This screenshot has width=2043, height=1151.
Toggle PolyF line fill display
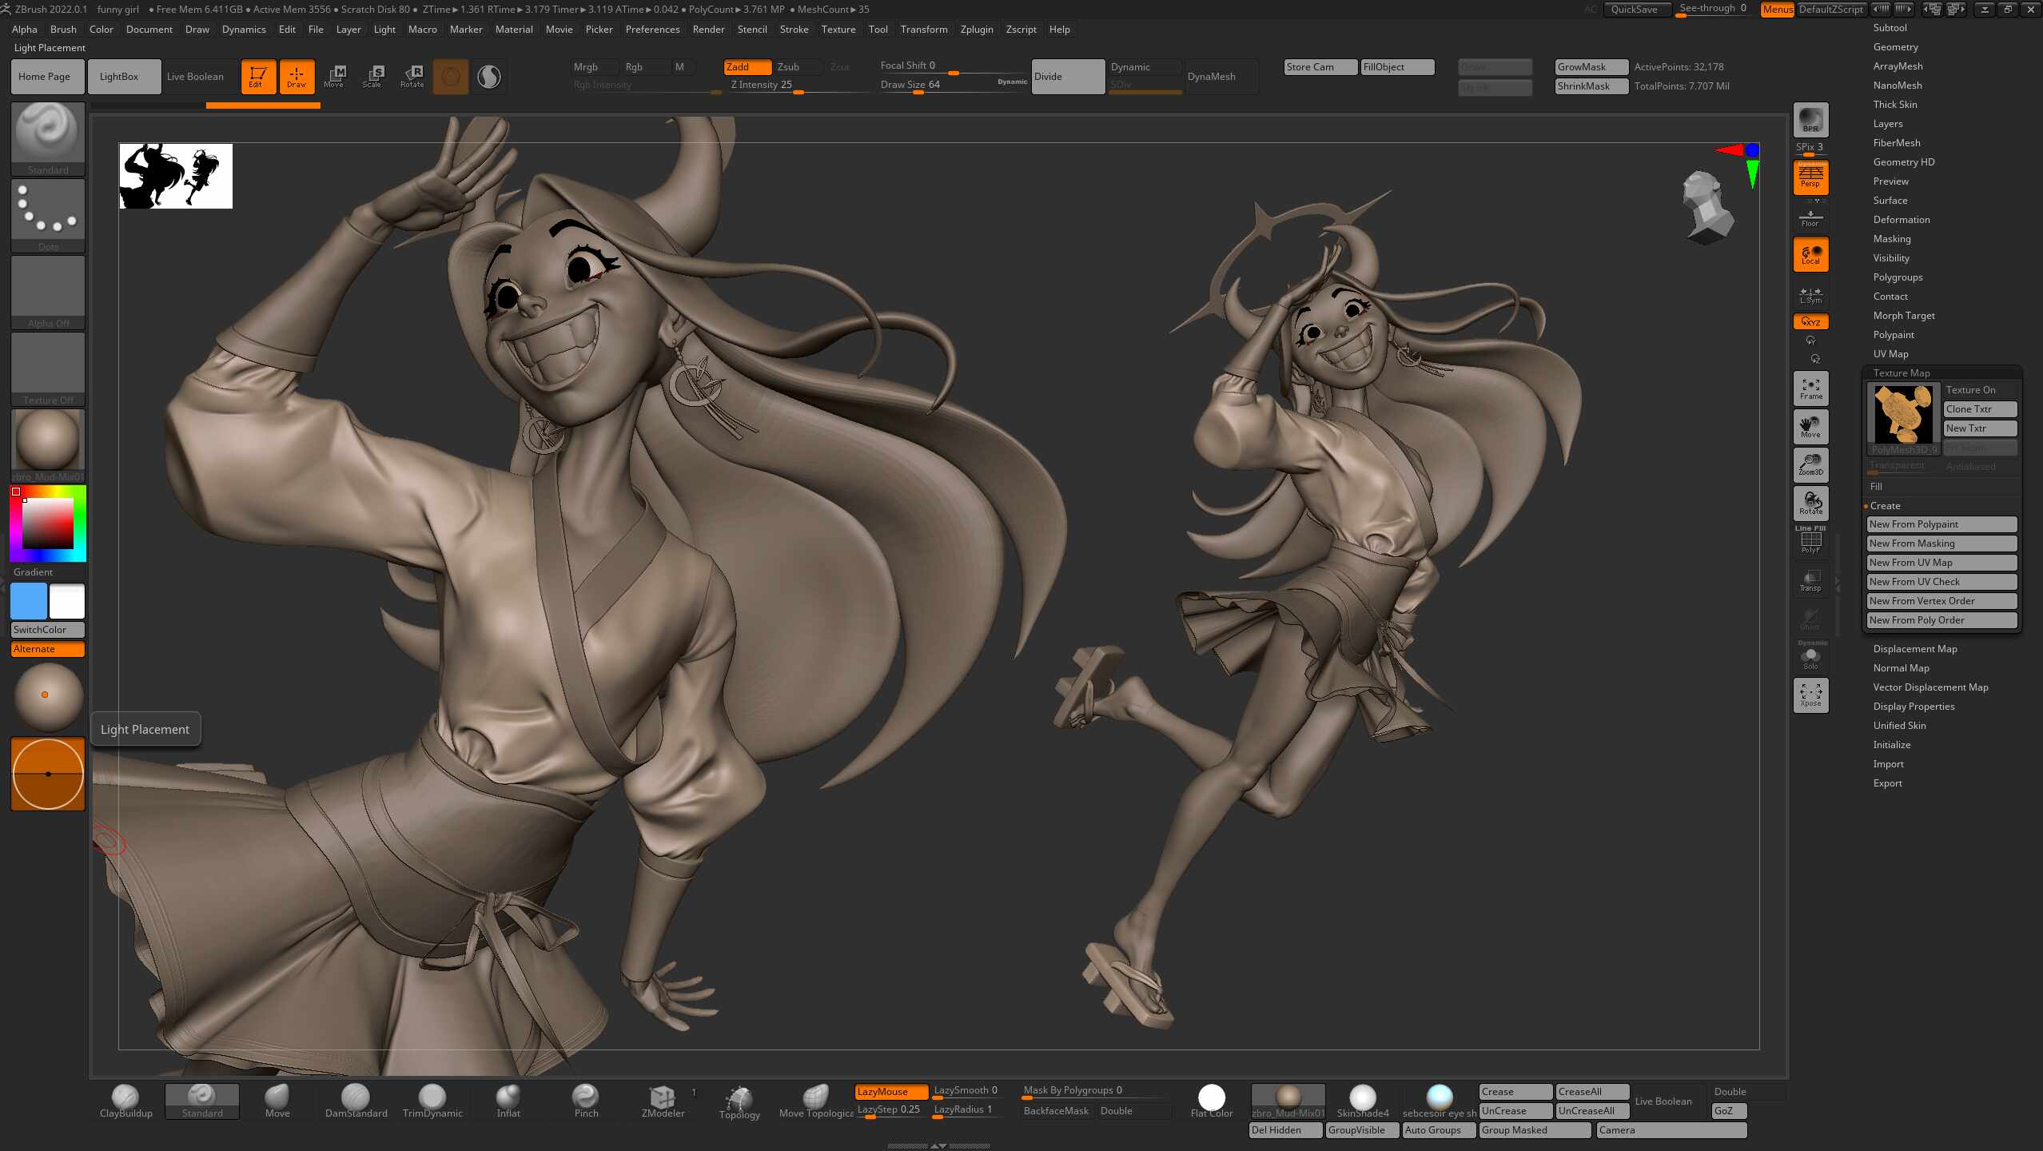click(1810, 541)
